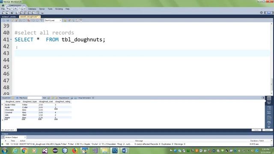Open the Don't Limit rows dropdown
Screen dimensions: 274x154
53,21
